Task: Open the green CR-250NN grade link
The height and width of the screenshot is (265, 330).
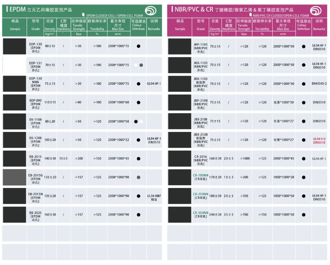Action: (x=200, y=194)
